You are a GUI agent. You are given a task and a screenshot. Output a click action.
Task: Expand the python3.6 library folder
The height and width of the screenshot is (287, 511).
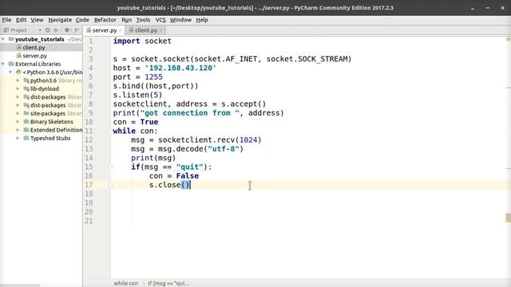coord(18,81)
